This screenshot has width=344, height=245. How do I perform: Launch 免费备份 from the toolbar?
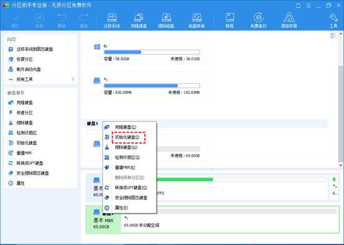tap(258, 21)
